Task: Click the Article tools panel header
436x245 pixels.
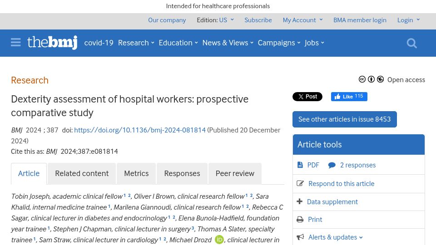Action: coord(359,144)
